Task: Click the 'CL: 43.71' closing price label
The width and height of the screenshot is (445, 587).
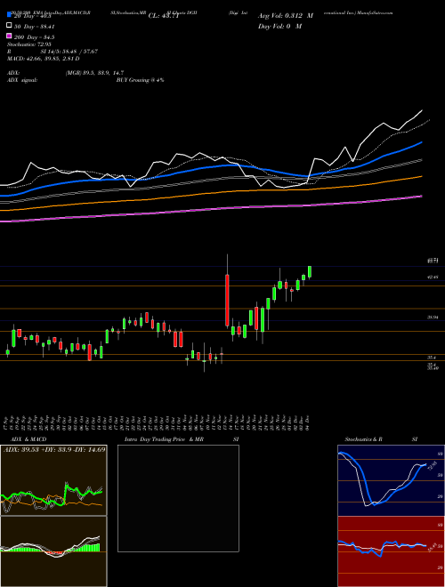Action: pos(163,16)
